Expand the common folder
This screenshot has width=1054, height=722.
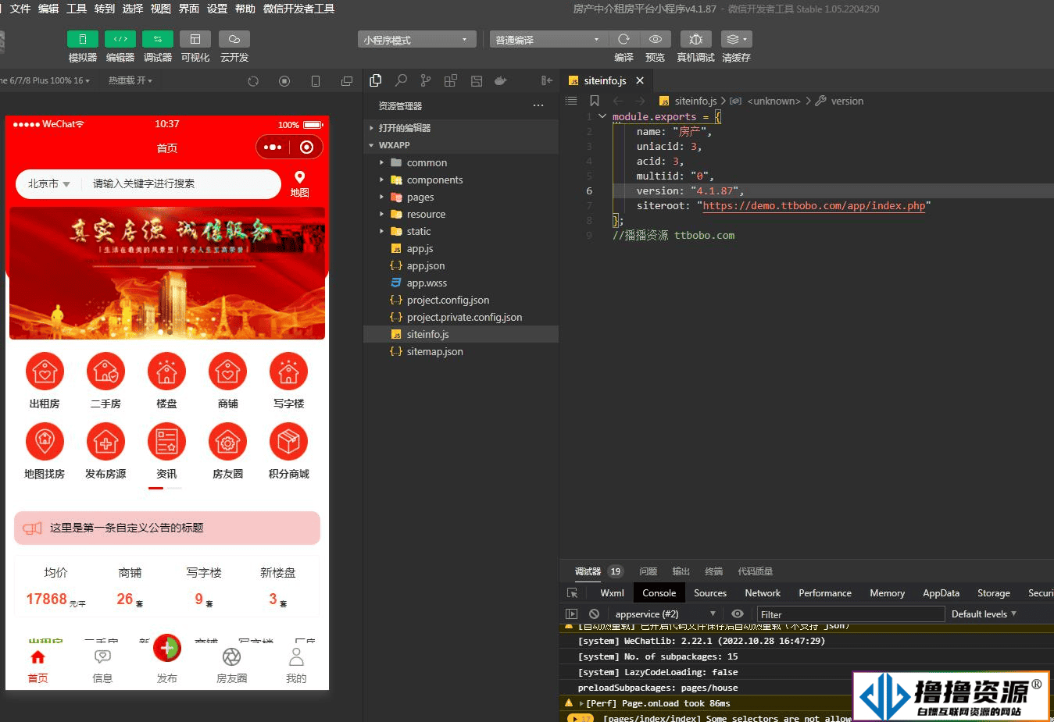(462, 162)
